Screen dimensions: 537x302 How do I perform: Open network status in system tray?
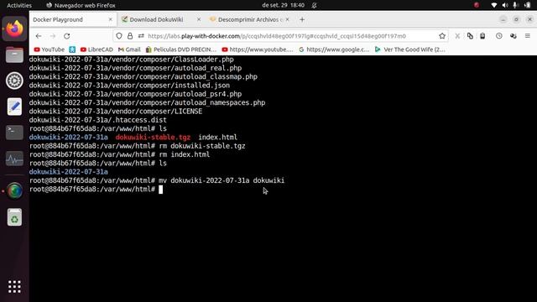point(493,5)
